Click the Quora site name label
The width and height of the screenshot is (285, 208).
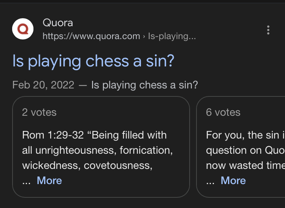point(58,23)
